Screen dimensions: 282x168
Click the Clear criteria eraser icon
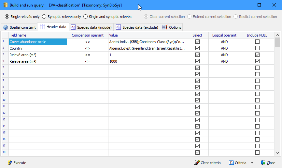(x=197, y=162)
